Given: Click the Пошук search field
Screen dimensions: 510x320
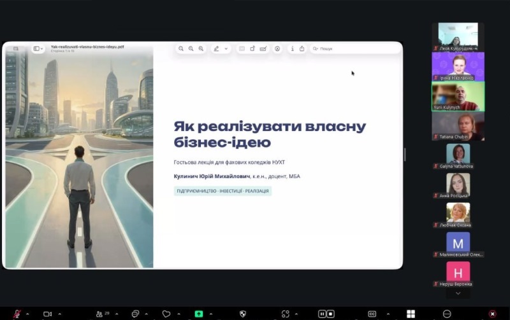Looking at the screenshot, I should 354,49.
